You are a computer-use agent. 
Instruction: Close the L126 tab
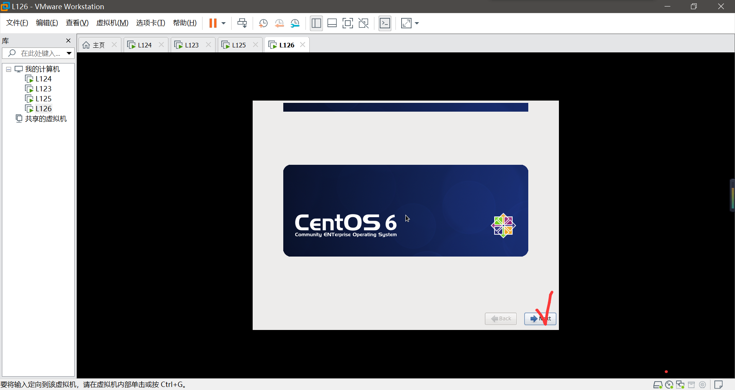tap(302, 45)
